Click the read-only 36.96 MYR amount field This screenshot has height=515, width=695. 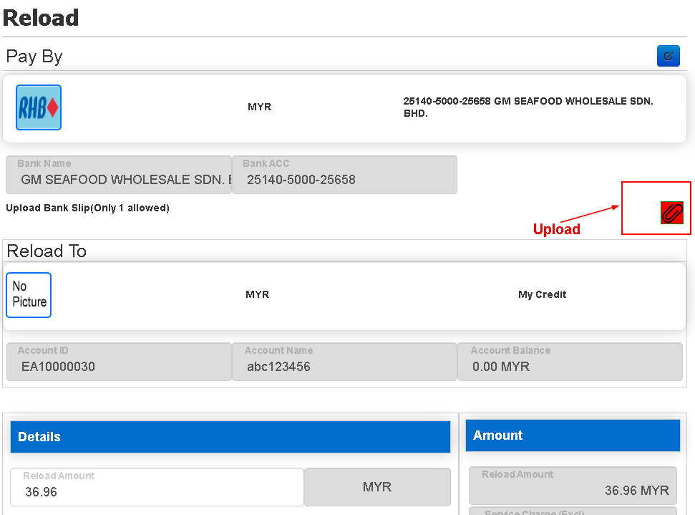tap(573, 486)
